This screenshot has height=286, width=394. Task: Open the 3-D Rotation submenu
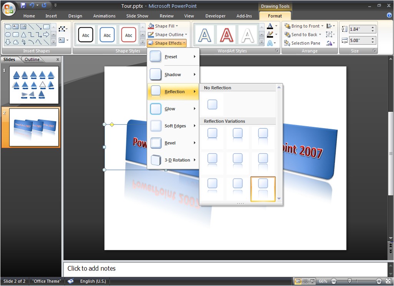coord(173,160)
